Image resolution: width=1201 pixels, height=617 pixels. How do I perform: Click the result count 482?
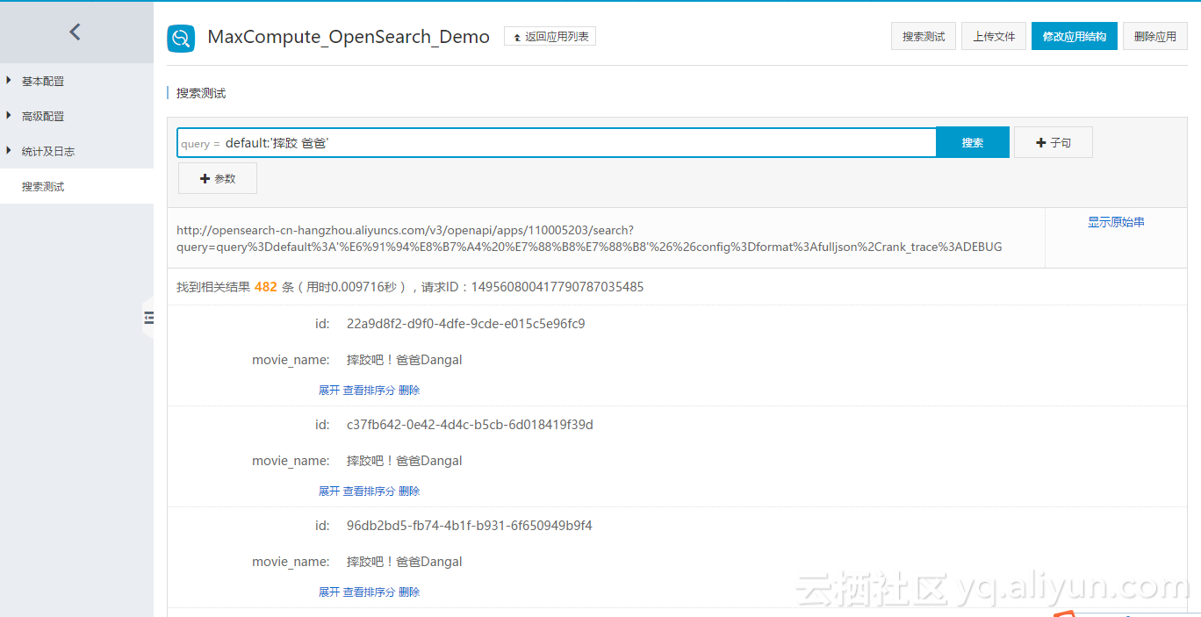point(266,287)
